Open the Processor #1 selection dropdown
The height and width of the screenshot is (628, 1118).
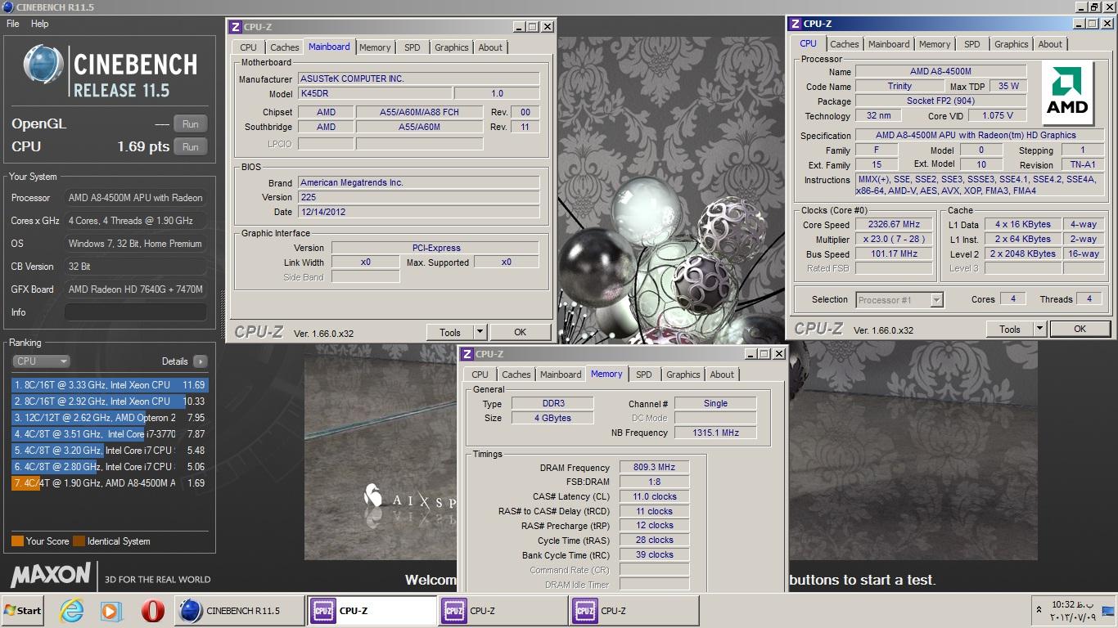click(899, 300)
